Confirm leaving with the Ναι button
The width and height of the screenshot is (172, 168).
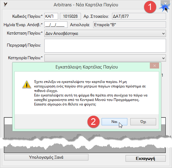pyautogui.click(x=114, y=122)
